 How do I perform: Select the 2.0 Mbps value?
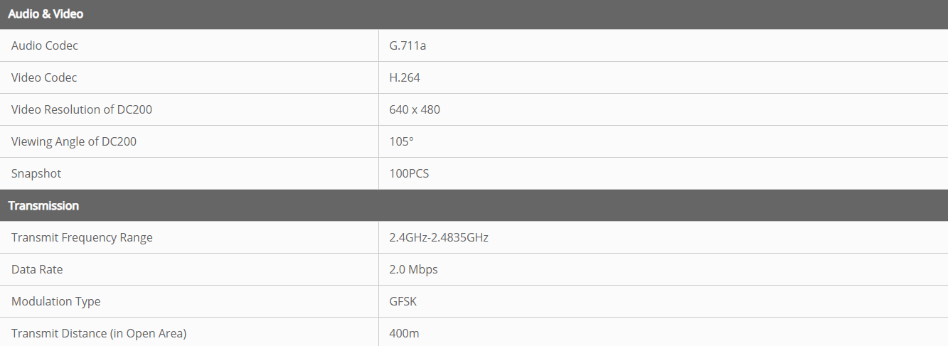click(x=413, y=269)
